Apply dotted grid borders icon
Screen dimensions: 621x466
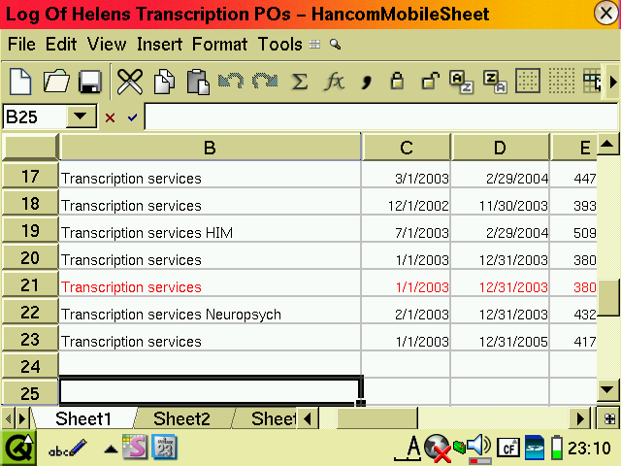[561, 81]
